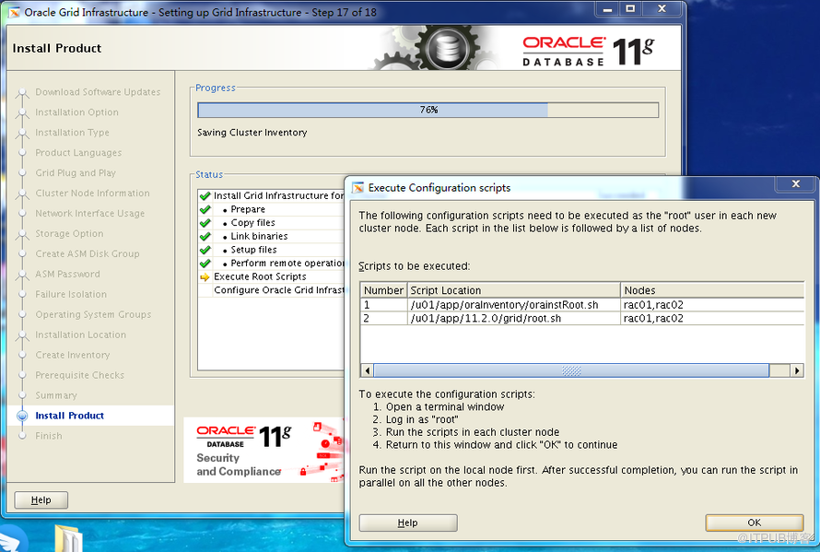Select the ASM Password step
Image resolution: width=820 pixels, height=552 pixels.
(x=67, y=275)
